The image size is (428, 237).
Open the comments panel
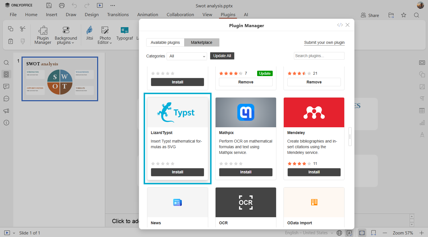(6, 87)
